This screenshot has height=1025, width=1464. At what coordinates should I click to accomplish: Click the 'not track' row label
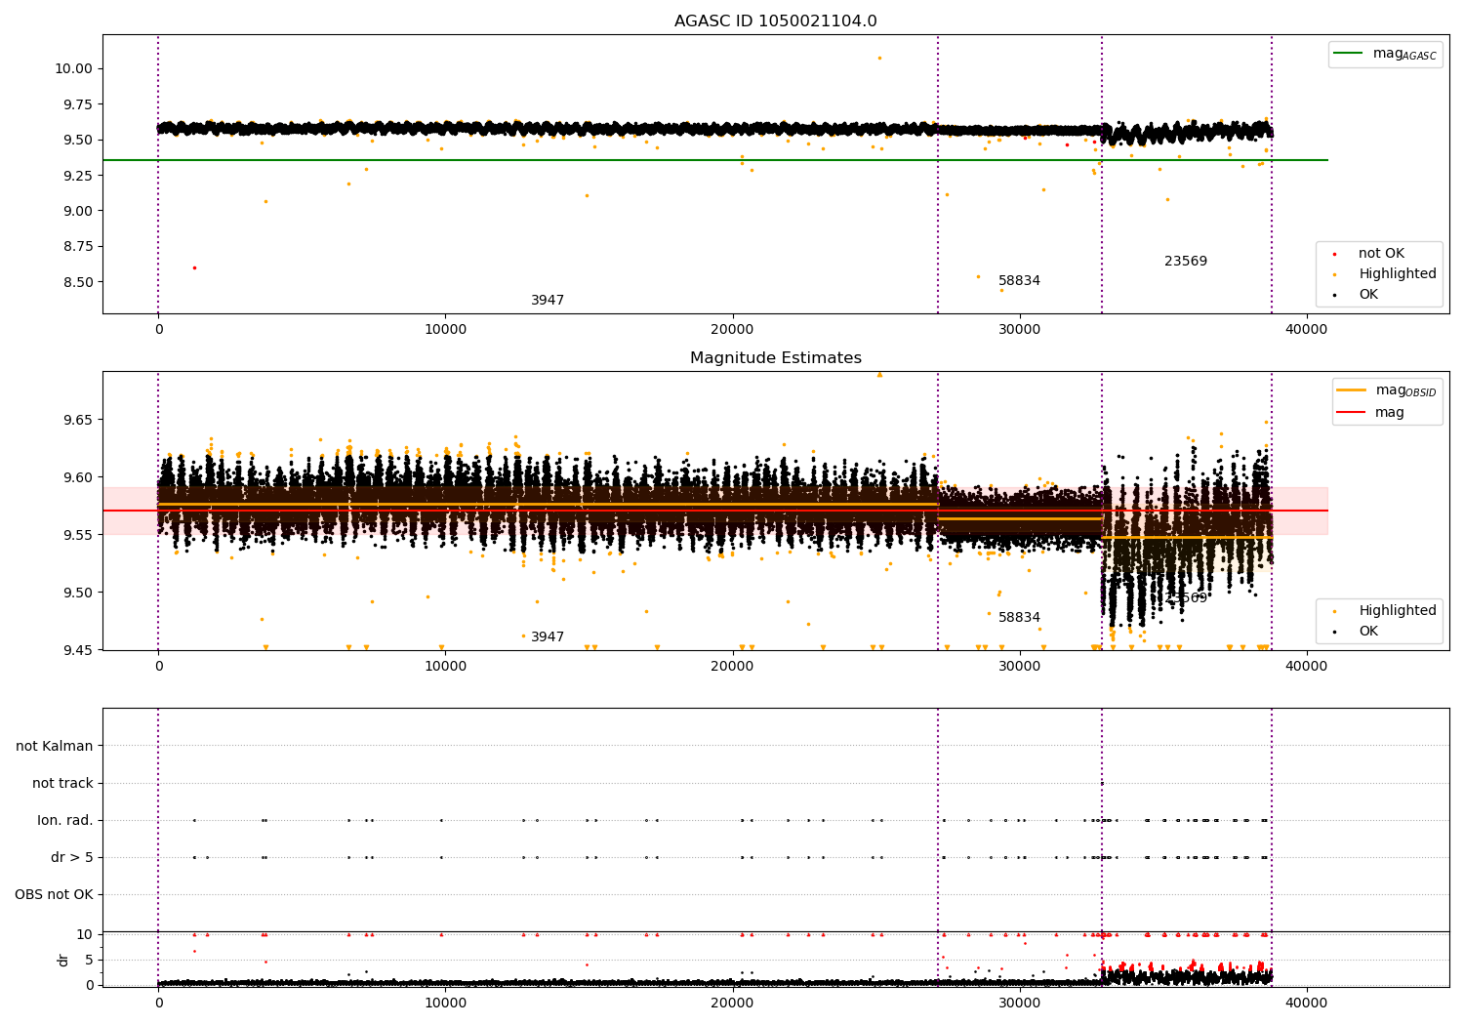tap(62, 784)
